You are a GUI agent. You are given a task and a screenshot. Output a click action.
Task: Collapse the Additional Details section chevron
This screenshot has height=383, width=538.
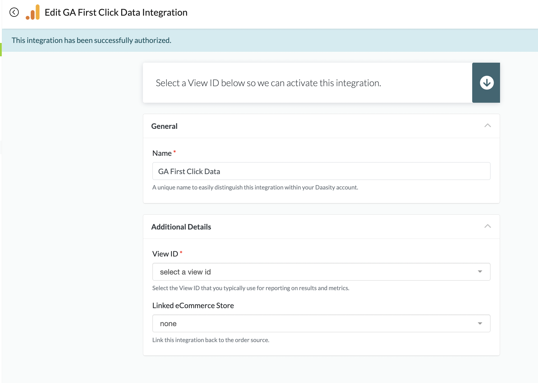[488, 226]
